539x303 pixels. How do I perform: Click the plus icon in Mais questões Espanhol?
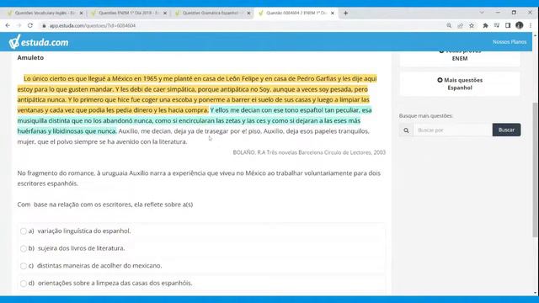440,80
